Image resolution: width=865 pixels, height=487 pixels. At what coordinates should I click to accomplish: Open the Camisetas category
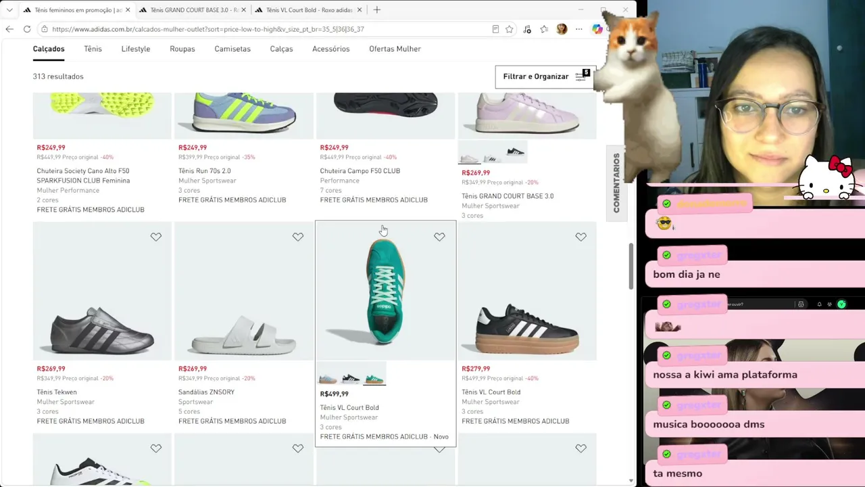(232, 49)
